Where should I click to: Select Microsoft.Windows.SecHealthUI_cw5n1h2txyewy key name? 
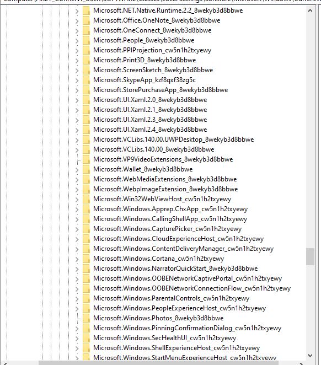pos(164,338)
